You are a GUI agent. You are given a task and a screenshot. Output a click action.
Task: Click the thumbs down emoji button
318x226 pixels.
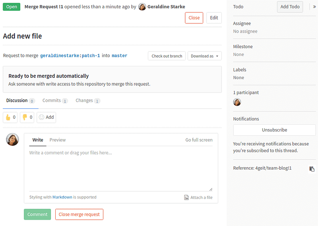(27, 117)
